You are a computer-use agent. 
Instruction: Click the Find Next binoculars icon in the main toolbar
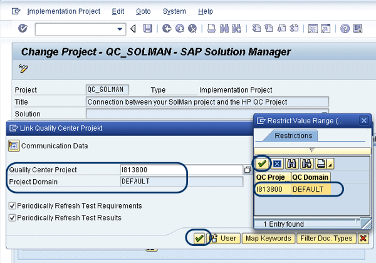click(x=236, y=29)
